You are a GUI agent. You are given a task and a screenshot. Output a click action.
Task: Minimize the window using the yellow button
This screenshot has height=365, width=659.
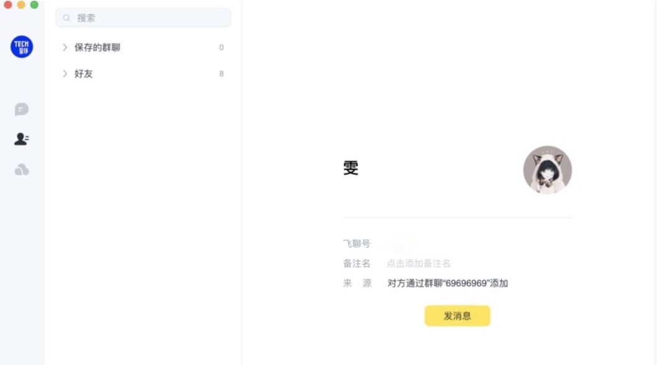click(21, 5)
